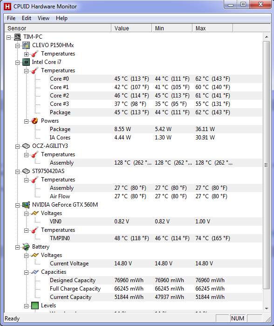Screen dimensions: 274x326
Task: Collapse the NVIDIA GeForce GTX 560M node
Action: pos(17,205)
